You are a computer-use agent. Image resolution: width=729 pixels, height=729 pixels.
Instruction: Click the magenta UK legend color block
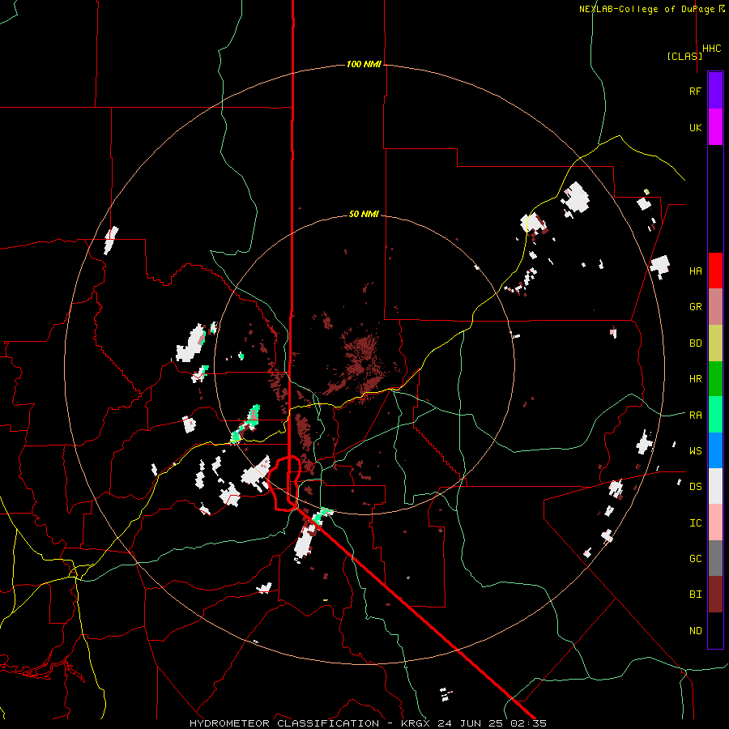(x=715, y=127)
